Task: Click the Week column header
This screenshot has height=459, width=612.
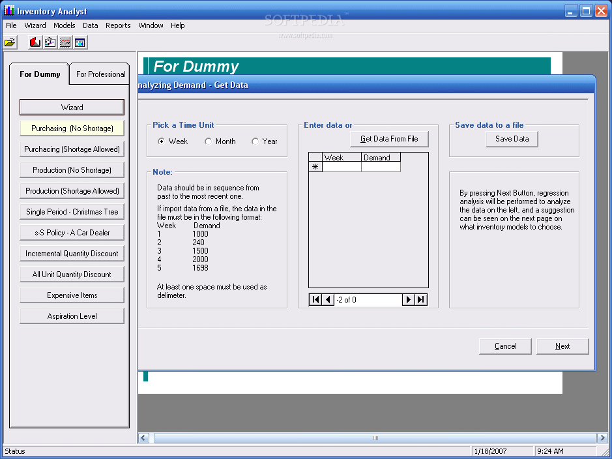Action: (x=342, y=157)
